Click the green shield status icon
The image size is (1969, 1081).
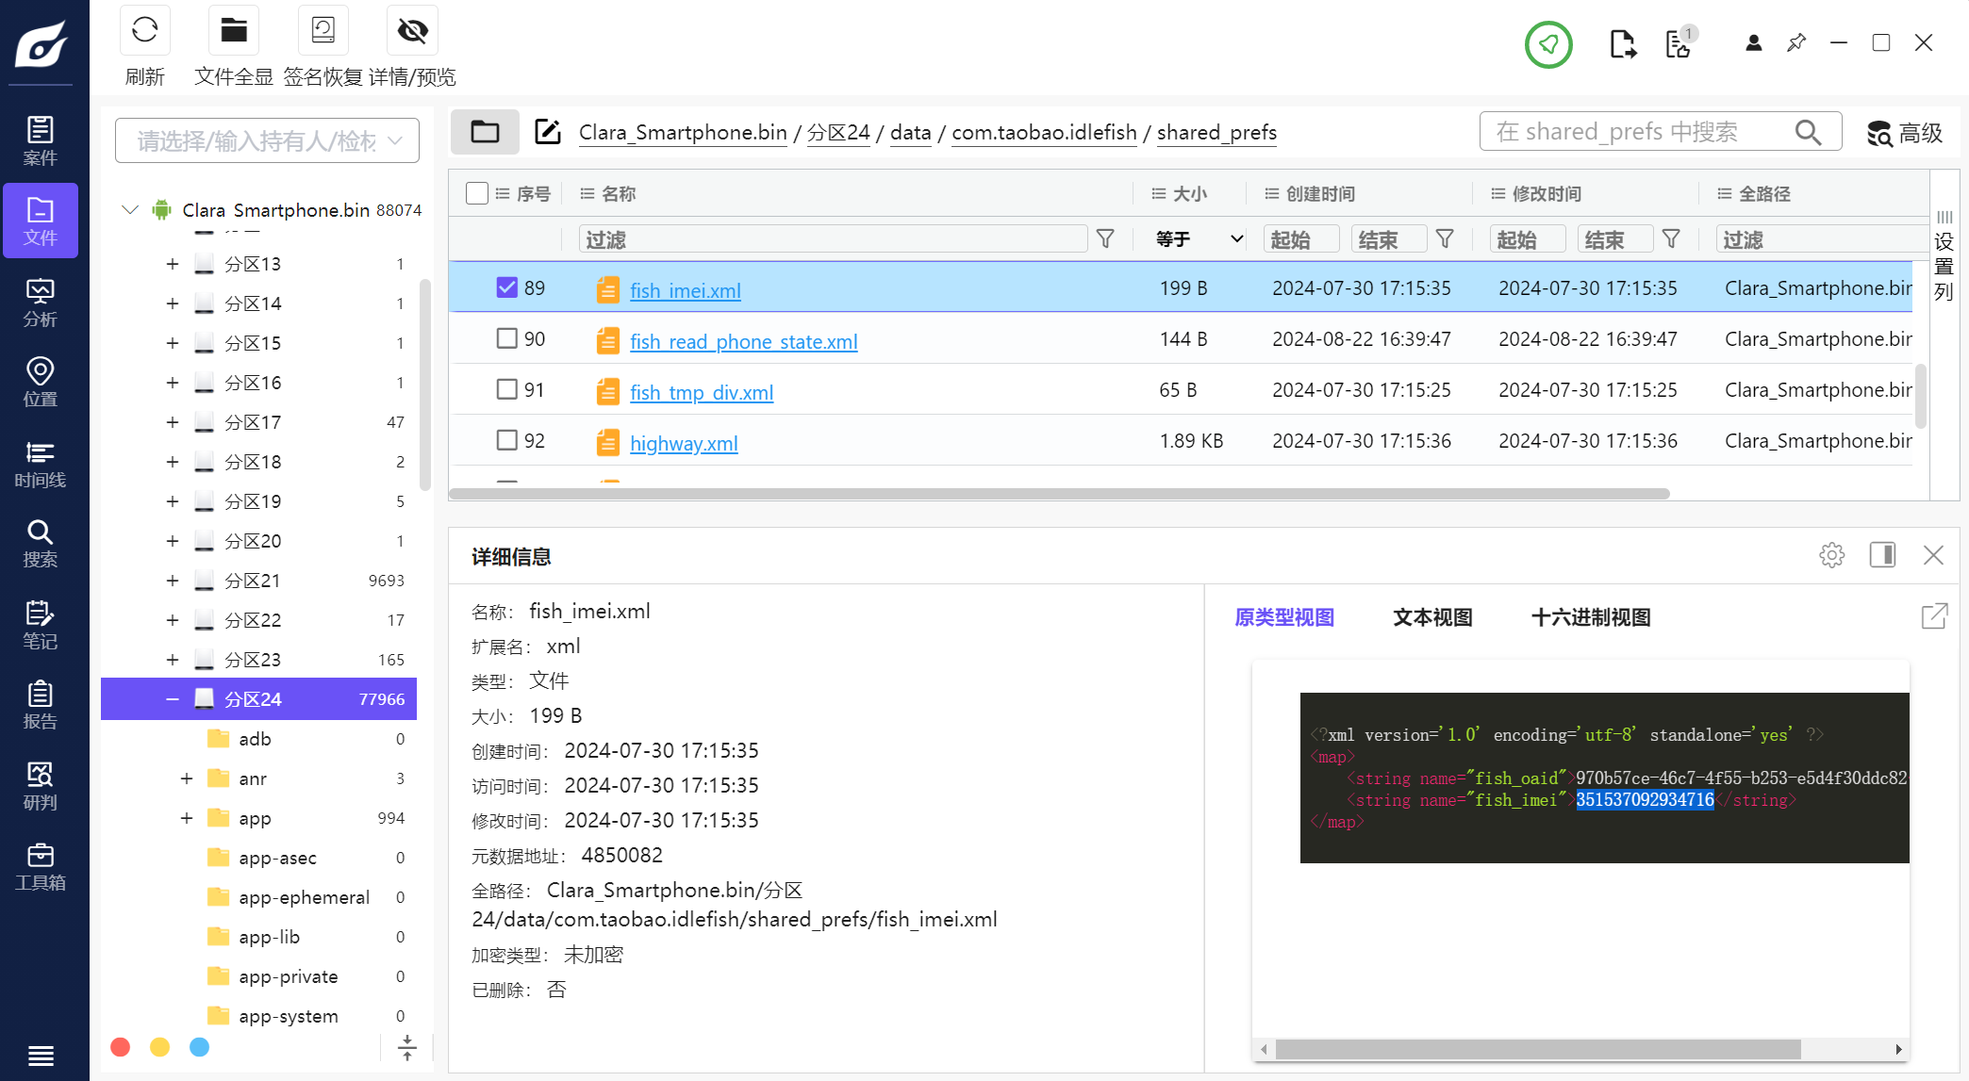(1548, 44)
